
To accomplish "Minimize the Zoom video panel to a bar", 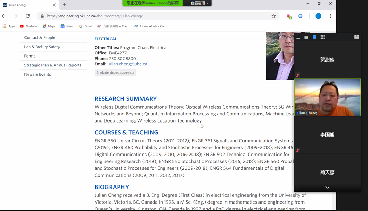I will click(x=298, y=38).
